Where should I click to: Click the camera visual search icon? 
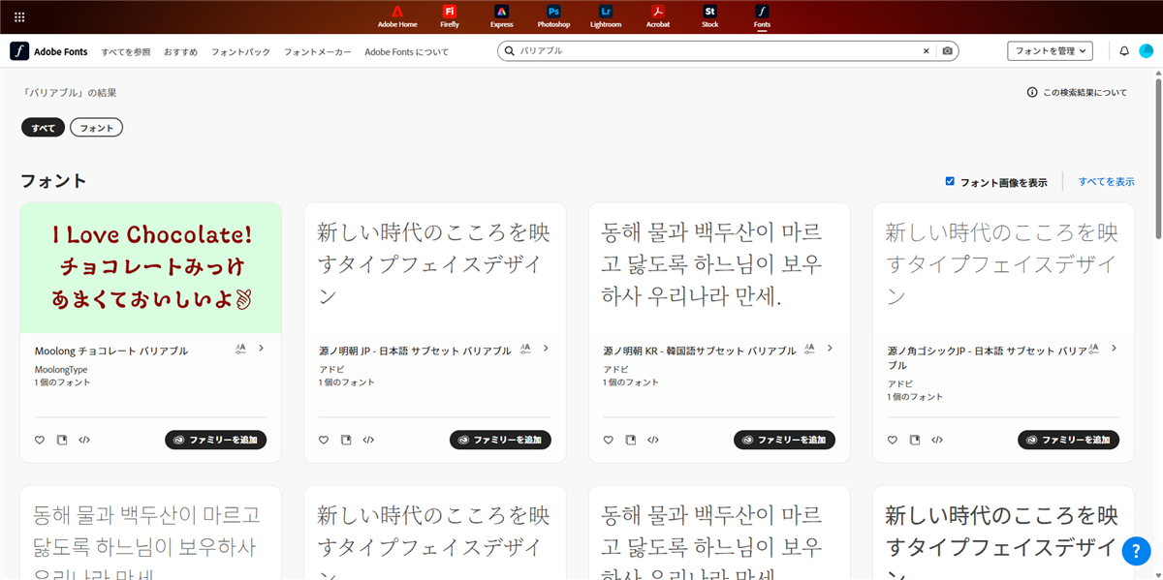coord(948,50)
